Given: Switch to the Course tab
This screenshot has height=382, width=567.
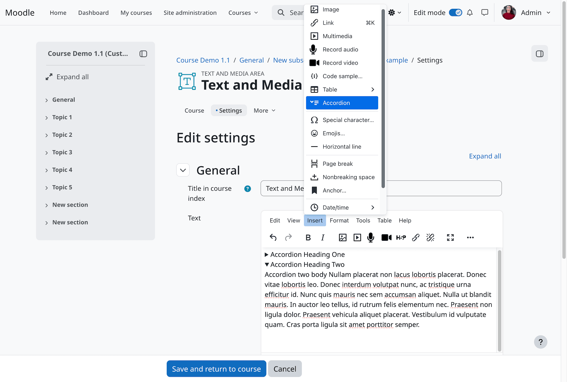Looking at the screenshot, I should (194, 111).
